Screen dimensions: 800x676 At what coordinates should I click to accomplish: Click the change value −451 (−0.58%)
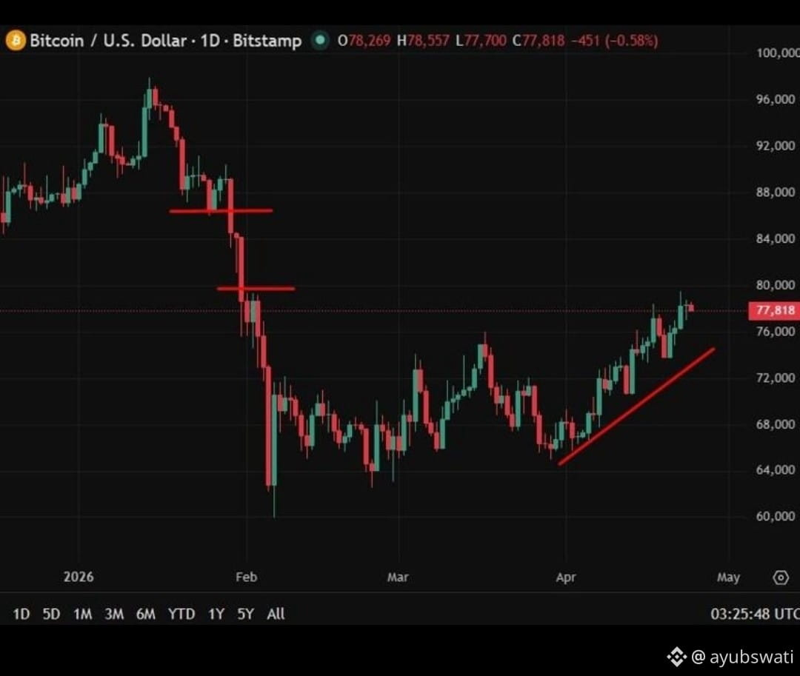click(x=615, y=40)
